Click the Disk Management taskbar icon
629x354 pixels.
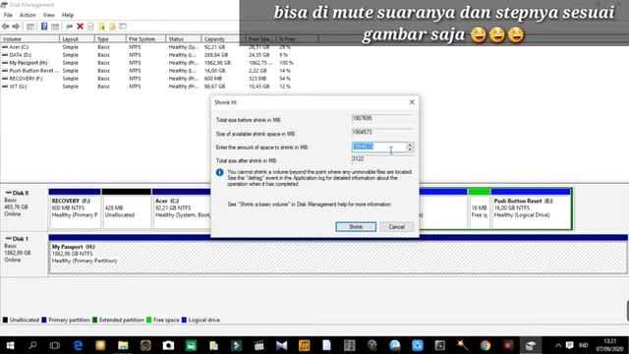[x=531, y=345]
